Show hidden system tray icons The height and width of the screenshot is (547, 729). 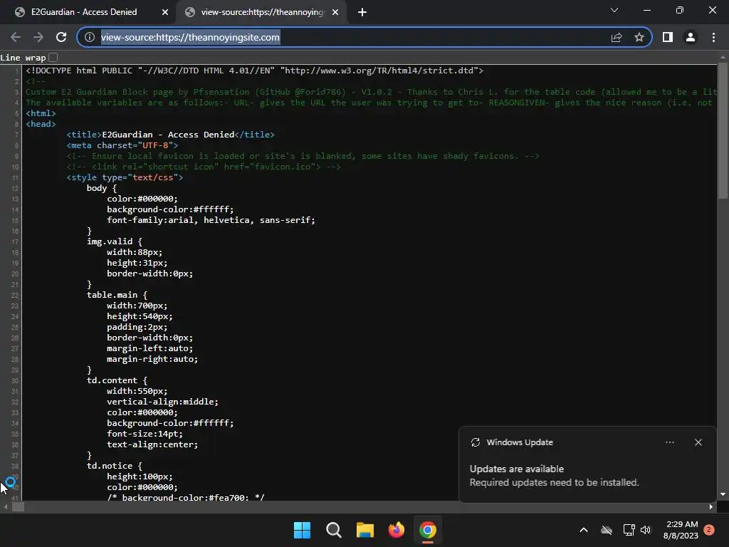click(584, 530)
